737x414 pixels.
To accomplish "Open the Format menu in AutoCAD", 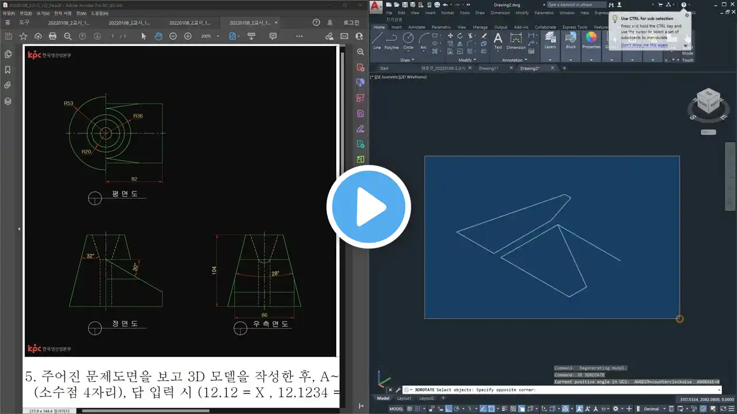I will click(x=447, y=13).
